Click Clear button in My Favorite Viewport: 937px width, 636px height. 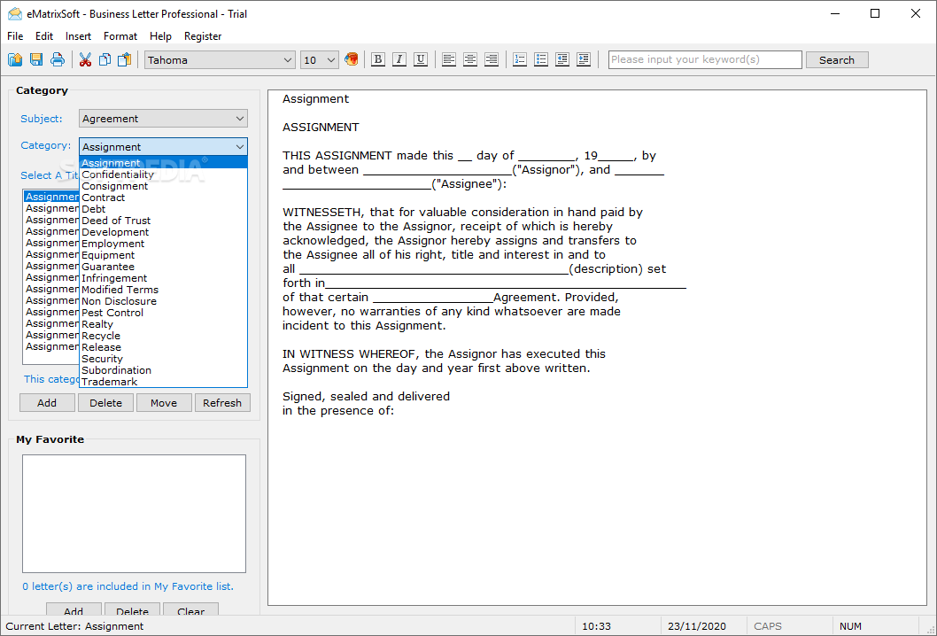point(190,609)
